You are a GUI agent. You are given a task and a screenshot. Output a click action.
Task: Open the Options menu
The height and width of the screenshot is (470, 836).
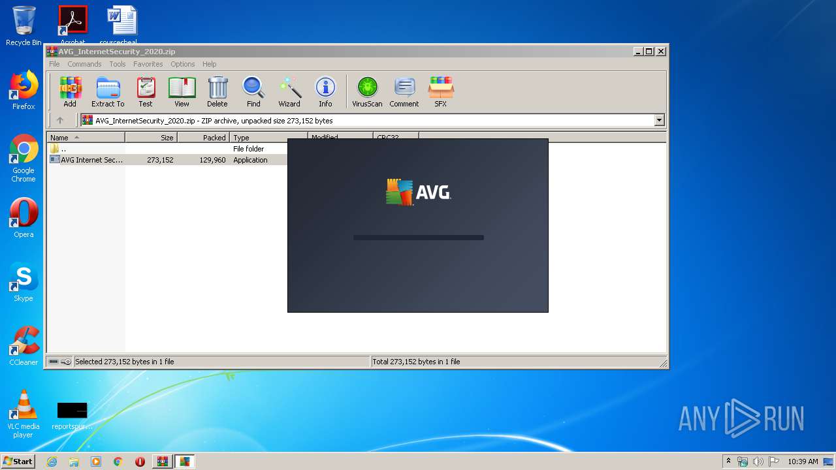click(183, 64)
